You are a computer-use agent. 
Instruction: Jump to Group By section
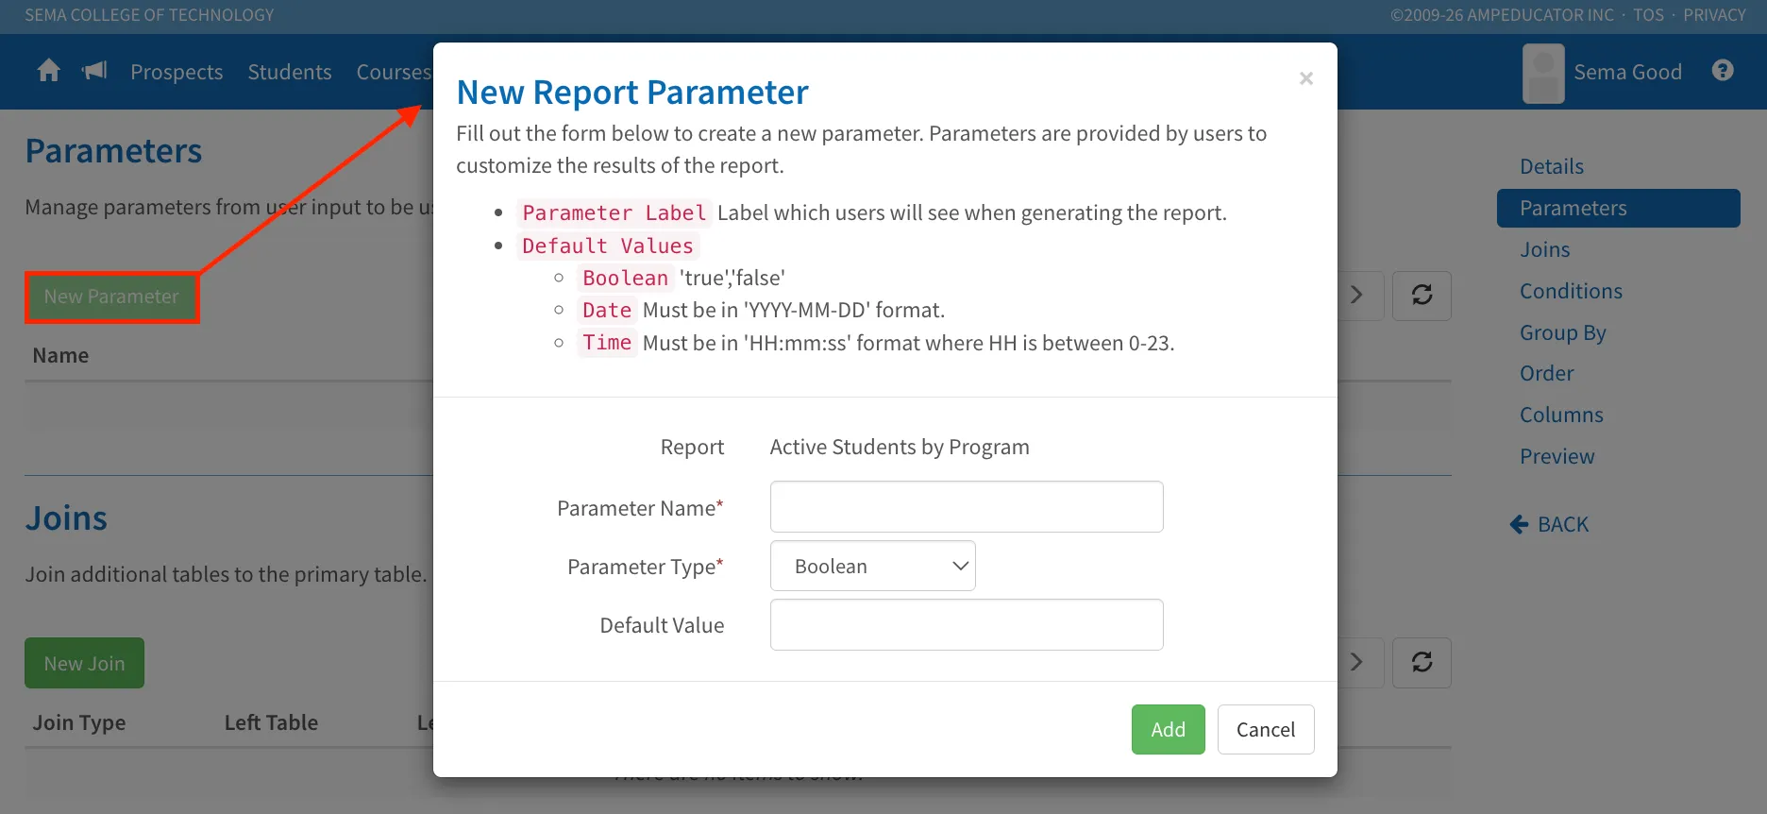pos(1562,332)
